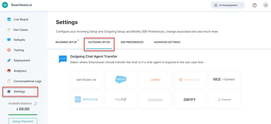Open the user profile avatar icon
Image resolution: width=271 pixels, height=124 pixels.
[x=266, y=5]
